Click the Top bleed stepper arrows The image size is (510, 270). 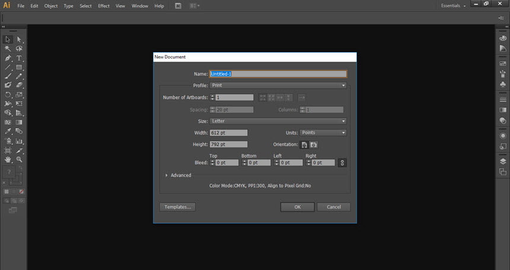[x=212, y=162]
